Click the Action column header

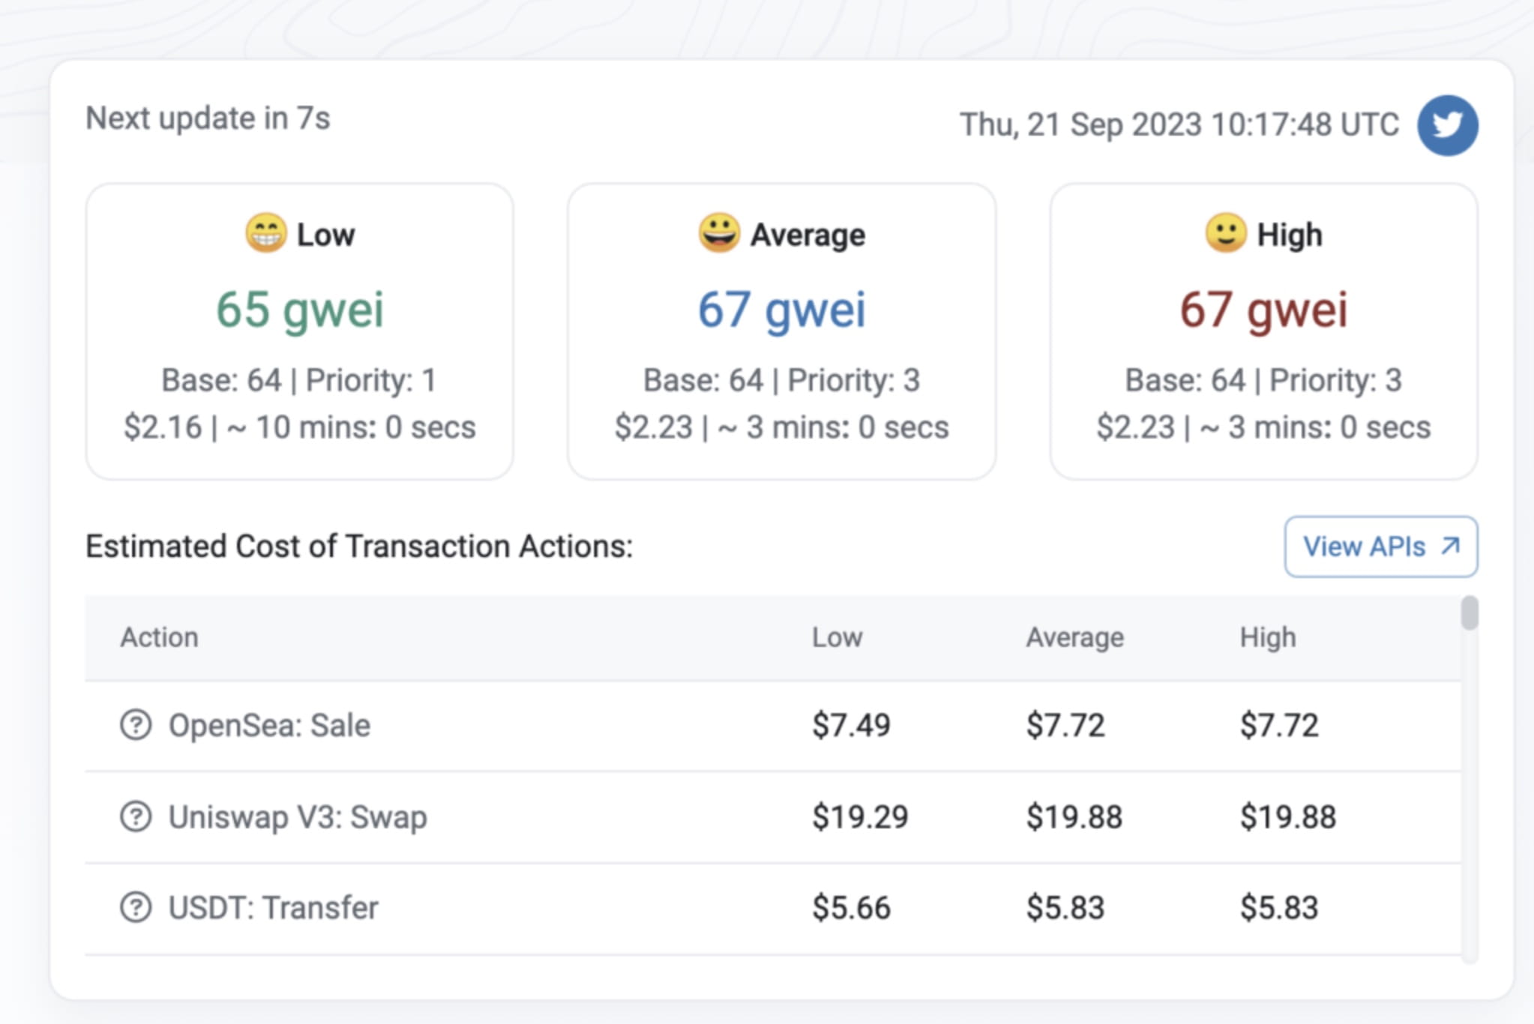(x=160, y=636)
